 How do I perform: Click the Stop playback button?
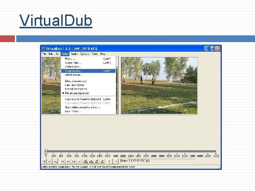(44, 161)
